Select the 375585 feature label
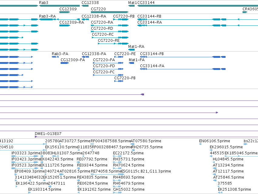 (x=225, y=183)
